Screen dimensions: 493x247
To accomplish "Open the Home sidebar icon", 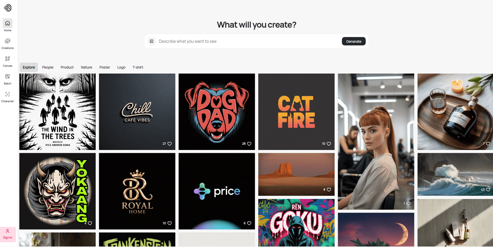I will (8, 23).
